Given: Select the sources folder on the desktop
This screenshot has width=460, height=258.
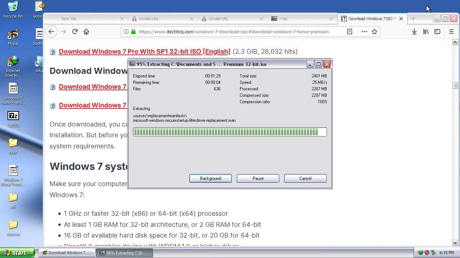Looking at the screenshot, I should pyautogui.click(x=13, y=228).
